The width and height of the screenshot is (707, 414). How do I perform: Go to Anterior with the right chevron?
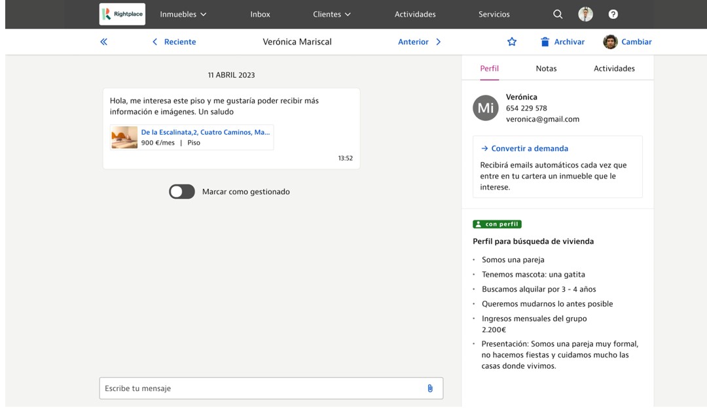(438, 42)
